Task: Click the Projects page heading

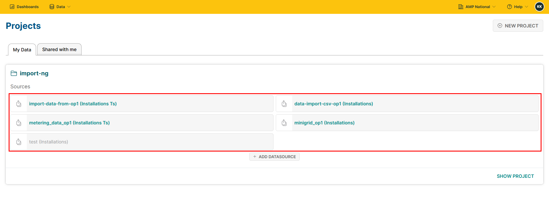Action: click(x=23, y=26)
